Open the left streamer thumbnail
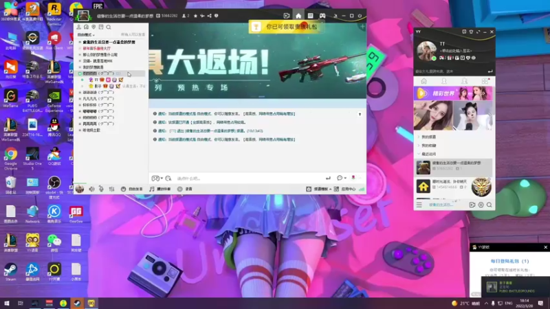This screenshot has height=309, width=550. [433, 115]
